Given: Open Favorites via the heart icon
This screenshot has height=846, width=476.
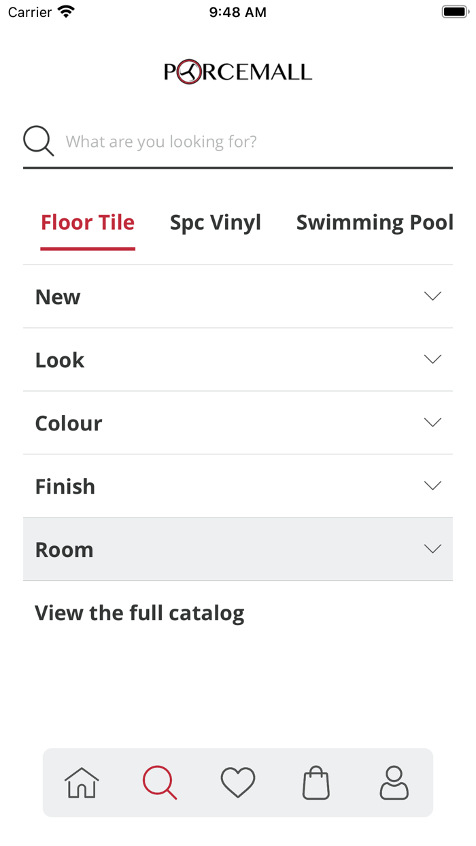Looking at the screenshot, I should 238,782.
